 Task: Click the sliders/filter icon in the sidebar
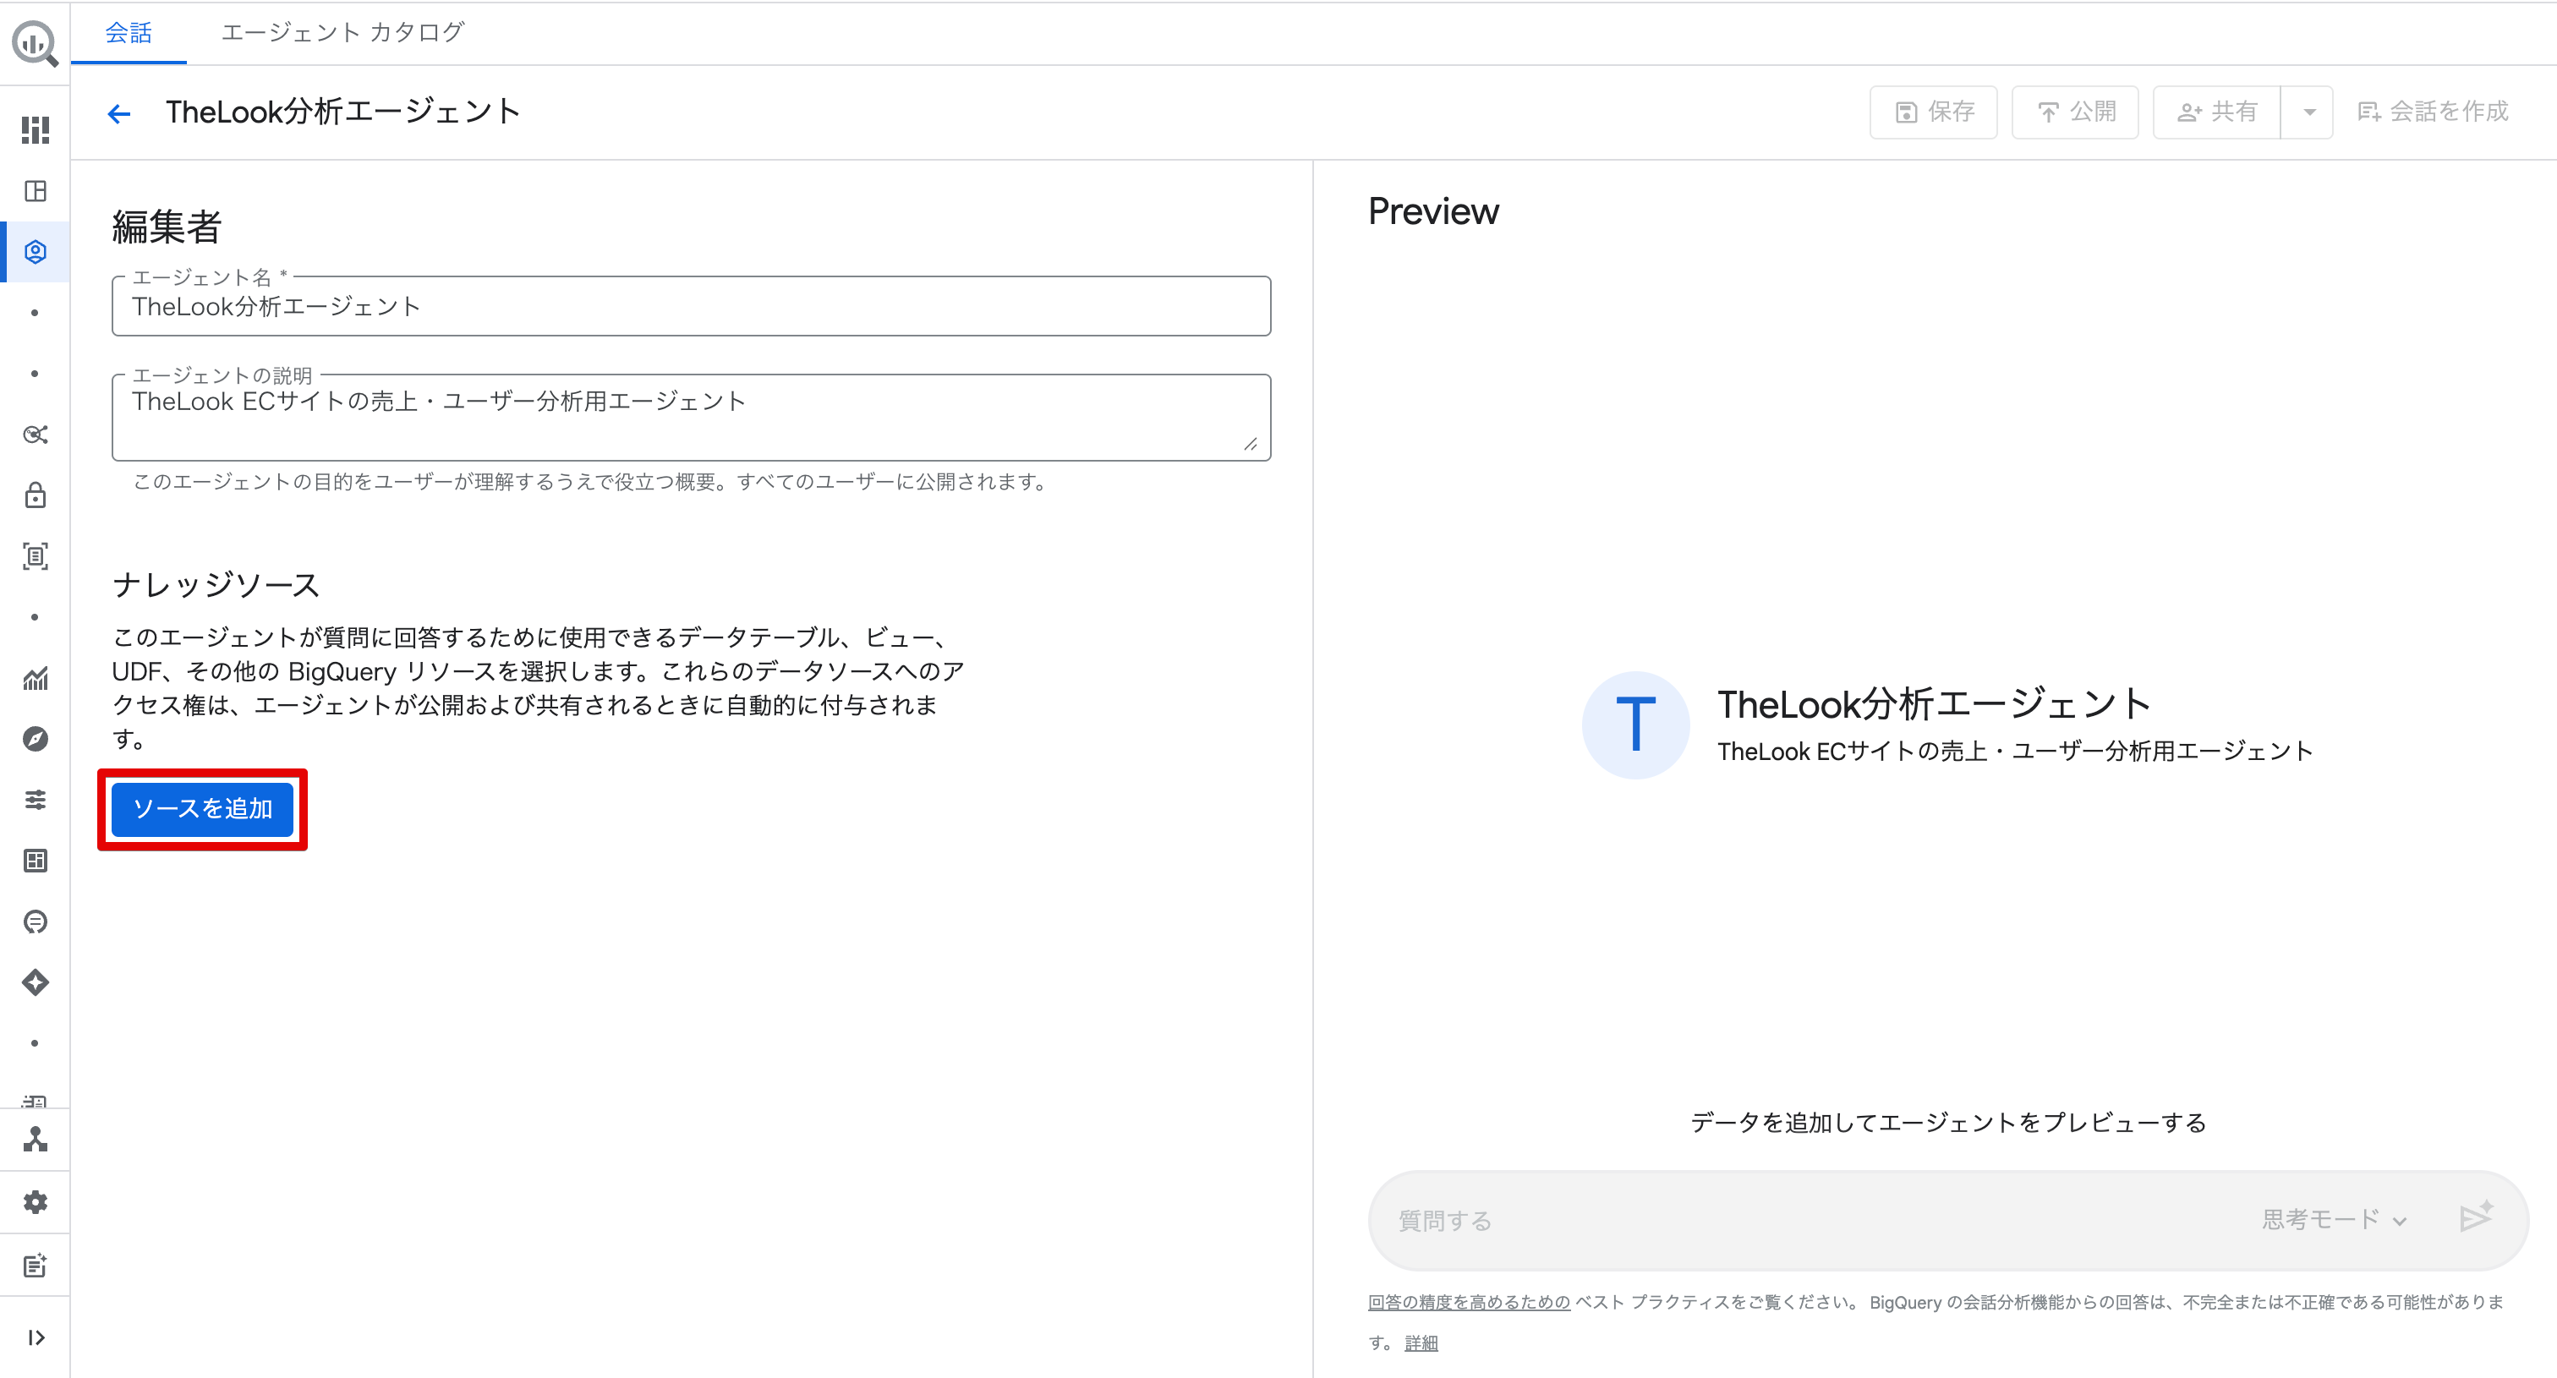(35, 800)
